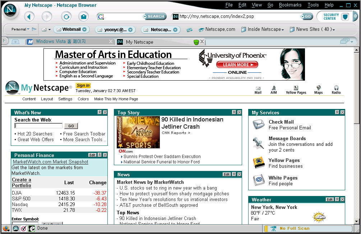Click the status bar Netscape engine icon

coord(16,229)
